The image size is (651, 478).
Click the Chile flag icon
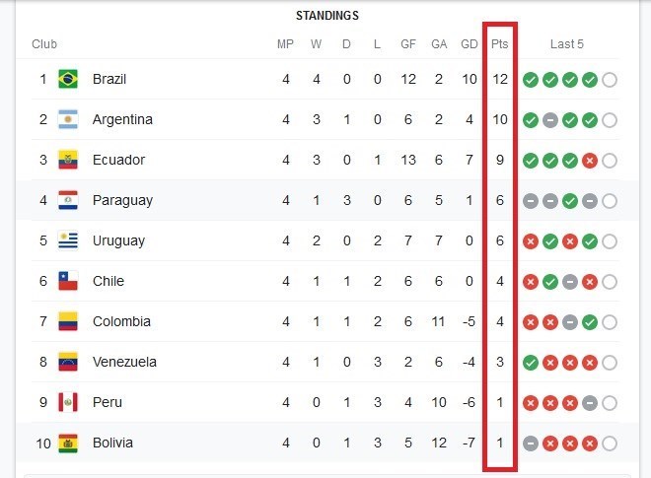tap(68, 281)
